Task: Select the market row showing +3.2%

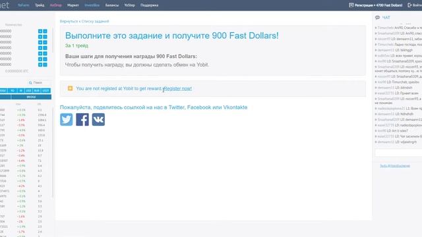Action: click(26, 176)
